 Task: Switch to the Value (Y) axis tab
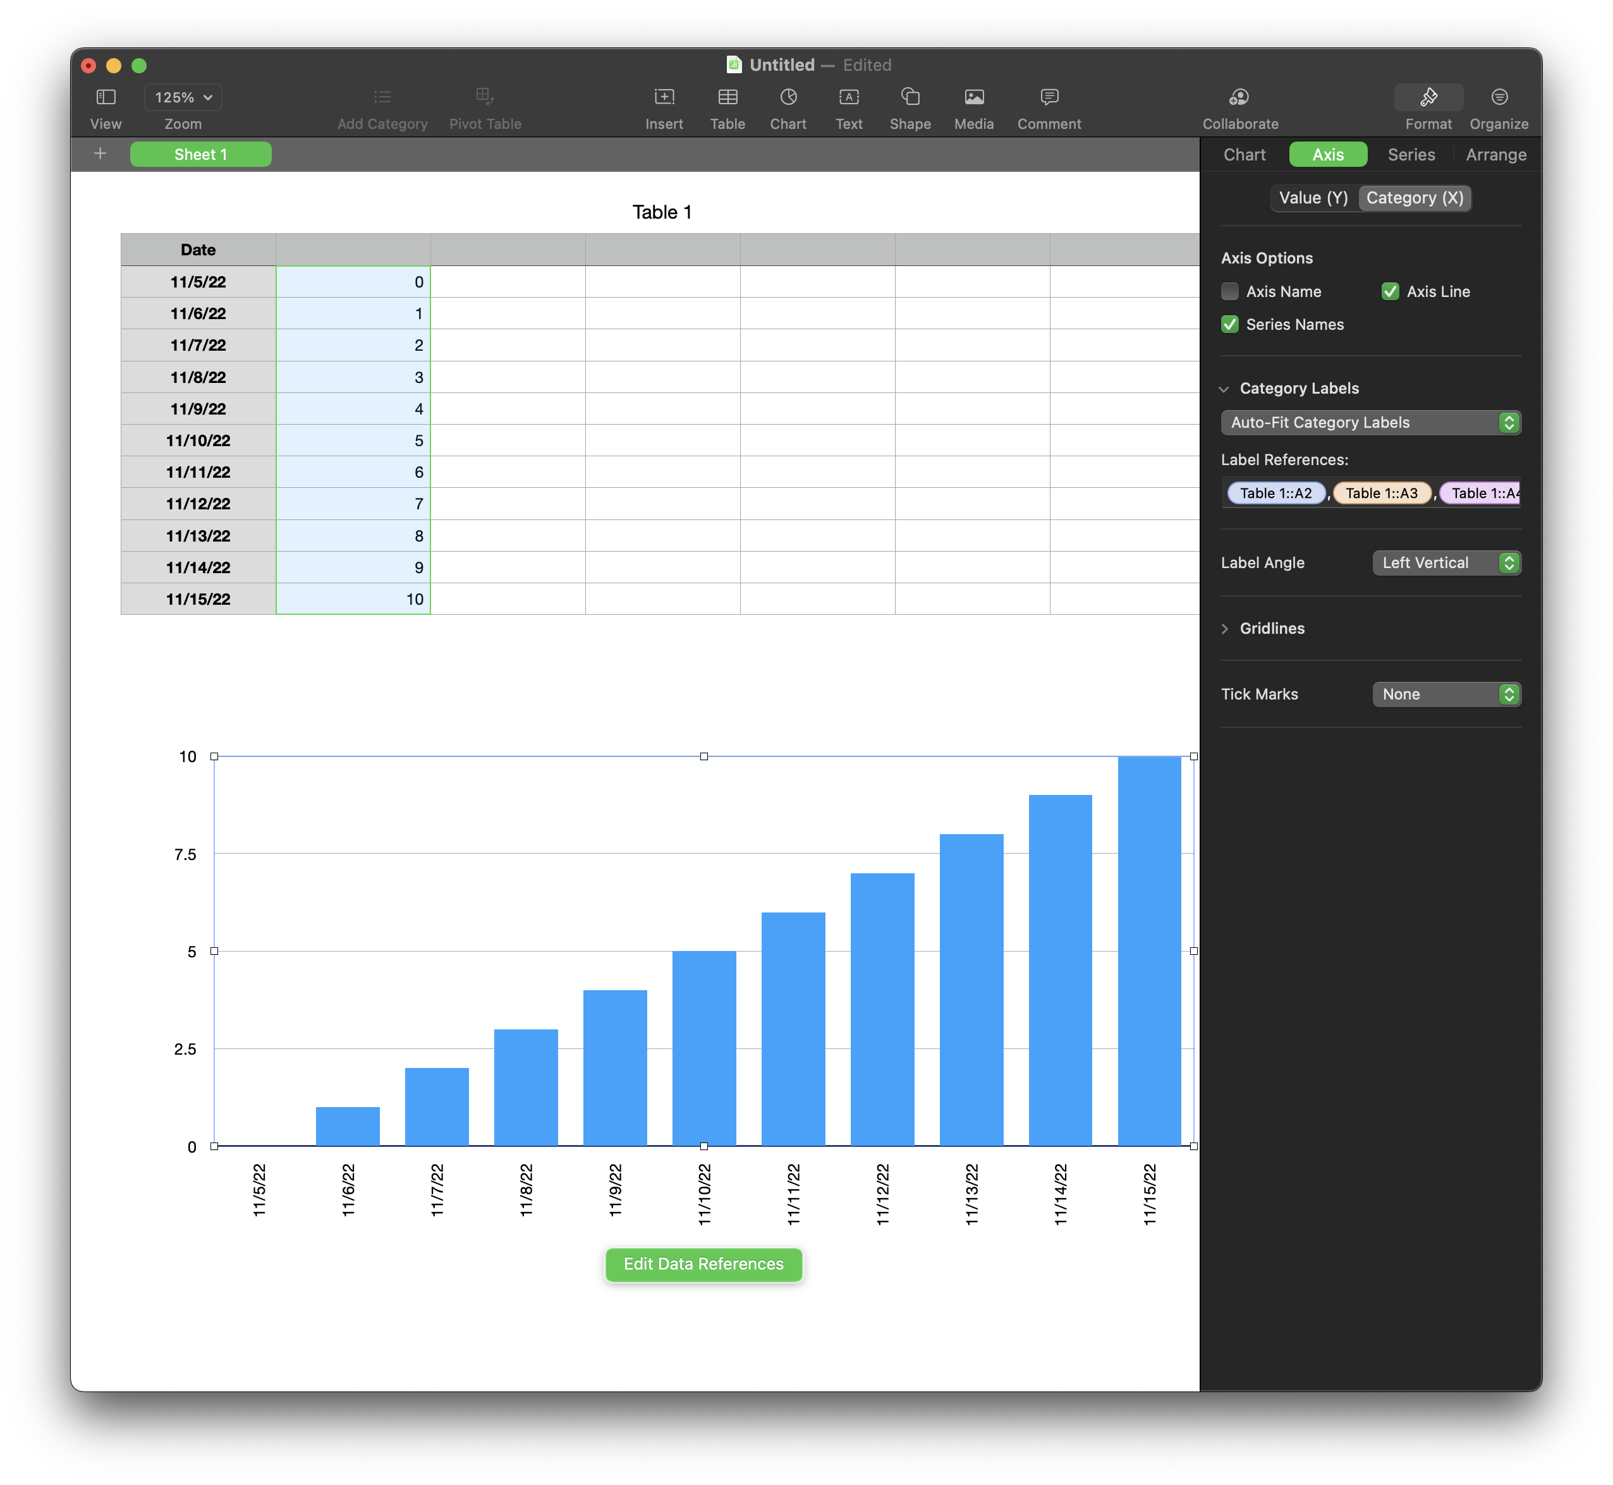[x=1313, y=198]
